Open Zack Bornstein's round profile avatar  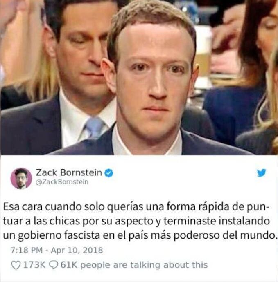(21, 179)
